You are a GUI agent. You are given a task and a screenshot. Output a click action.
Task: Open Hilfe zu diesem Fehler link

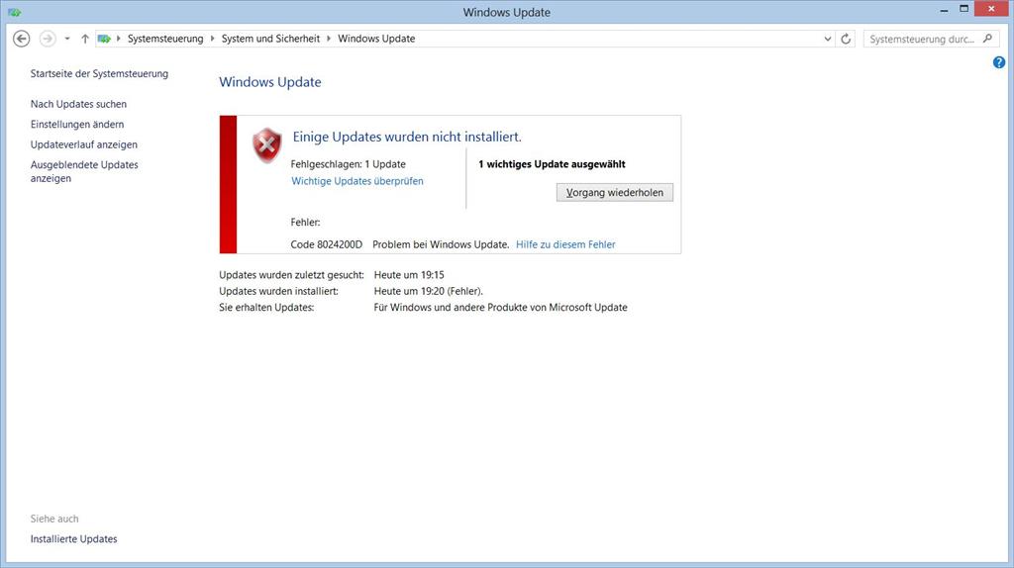565,244
